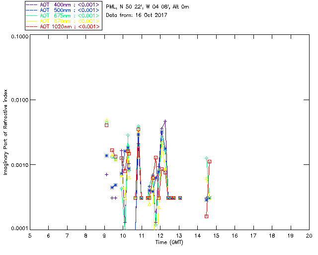Viewport: 318px width, 255px height.
Task: Click the x-axis tick label 6
Action: (49, 236)
